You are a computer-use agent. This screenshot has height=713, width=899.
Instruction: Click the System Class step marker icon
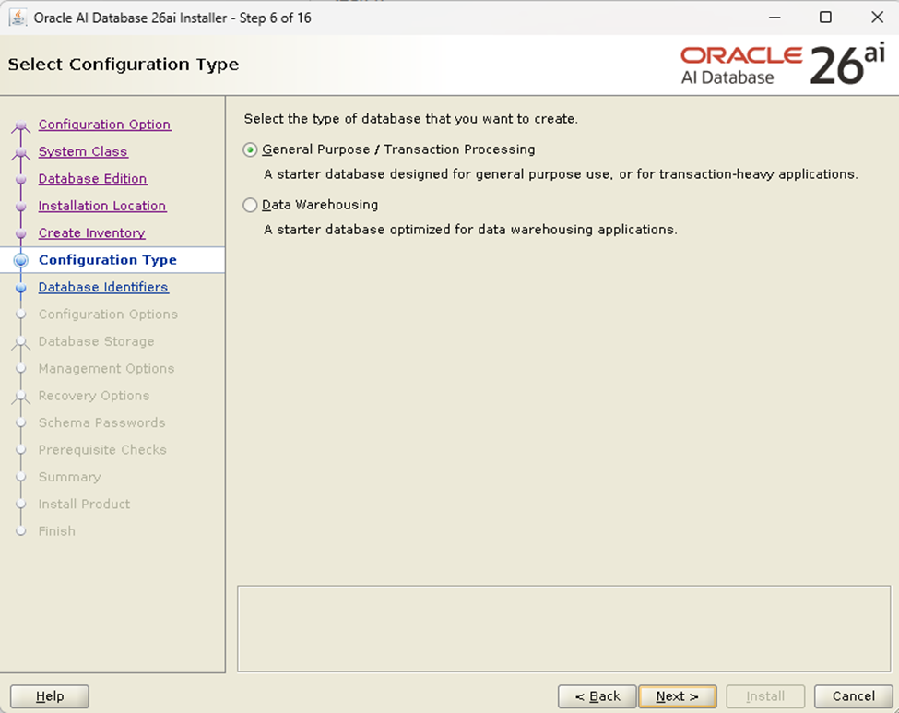(x=21, y=152)
